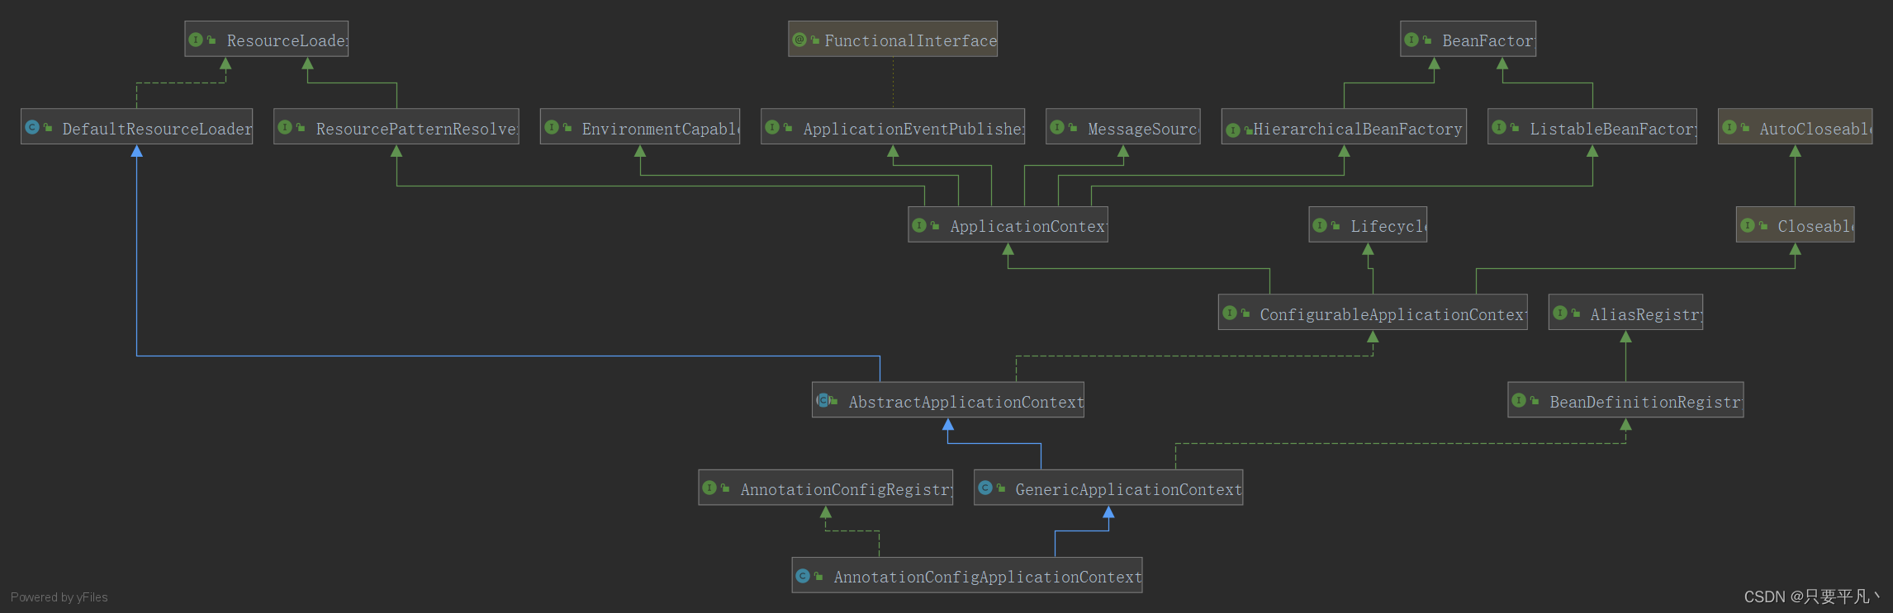Select the FunctionalInterface node label
This screenshot has width=1893, height=613.
click(x=910, y=40)
